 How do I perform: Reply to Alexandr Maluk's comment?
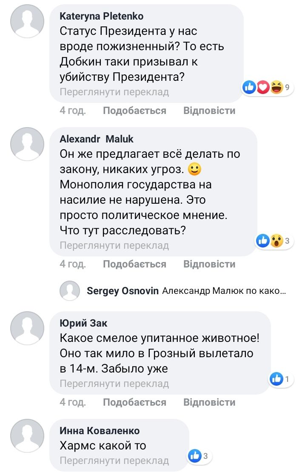pyautogui.click(x=209, y=264)
